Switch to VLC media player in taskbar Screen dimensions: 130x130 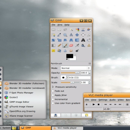tap(67, 128)
